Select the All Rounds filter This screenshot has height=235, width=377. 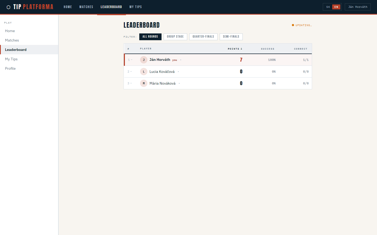click(150, 37)
